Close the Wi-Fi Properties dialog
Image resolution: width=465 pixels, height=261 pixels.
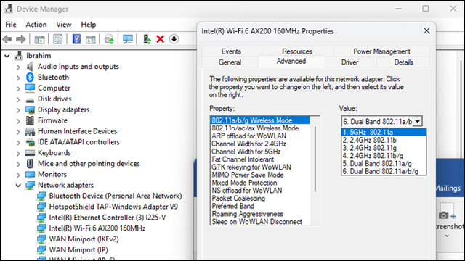tap(426, 30)
